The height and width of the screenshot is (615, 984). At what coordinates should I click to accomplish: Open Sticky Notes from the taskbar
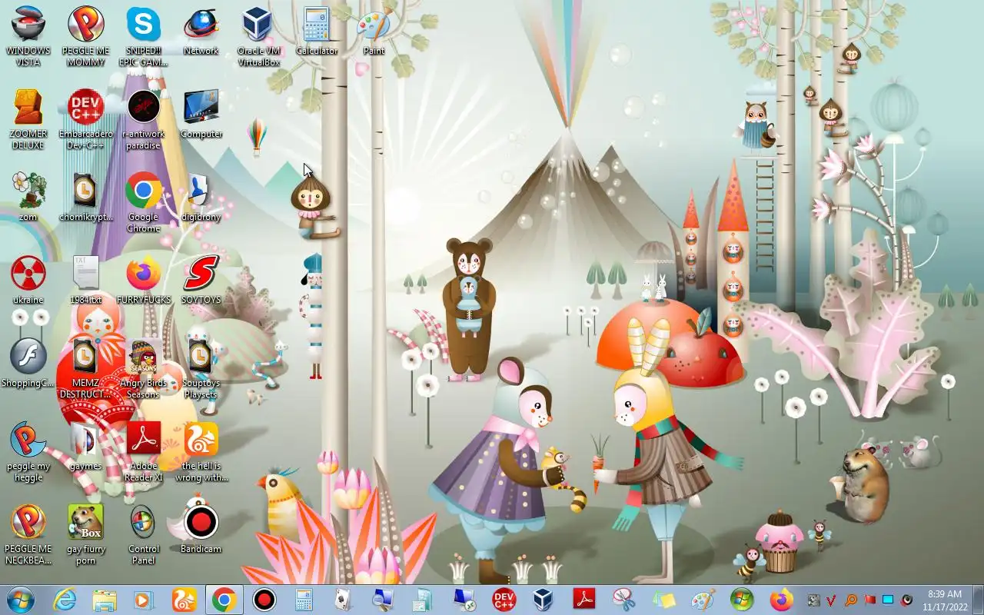[x=663, y=600]
